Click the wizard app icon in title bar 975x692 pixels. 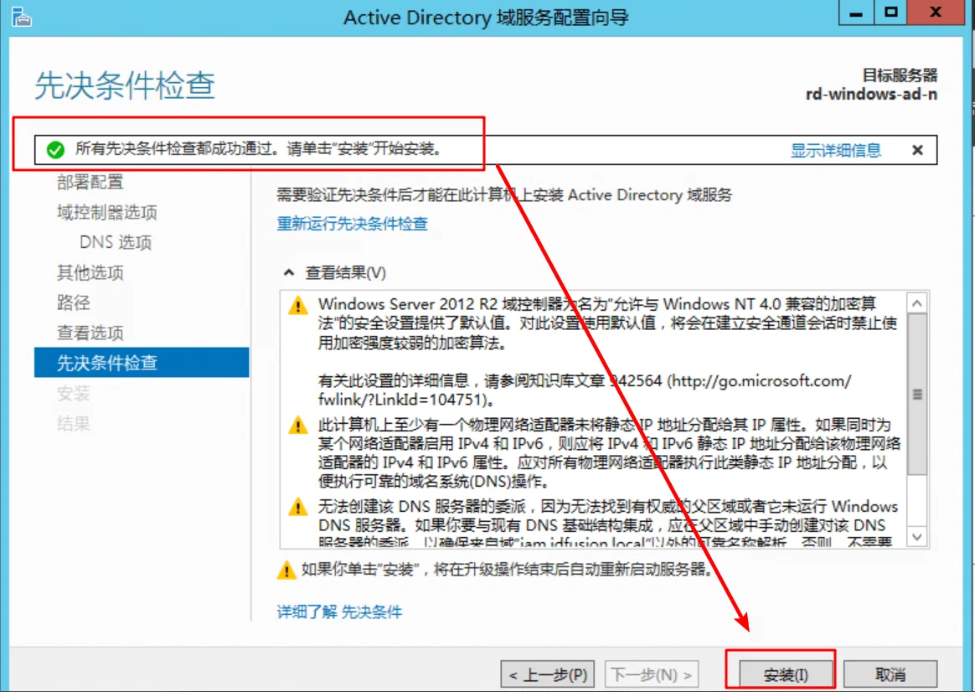point(21,18)
